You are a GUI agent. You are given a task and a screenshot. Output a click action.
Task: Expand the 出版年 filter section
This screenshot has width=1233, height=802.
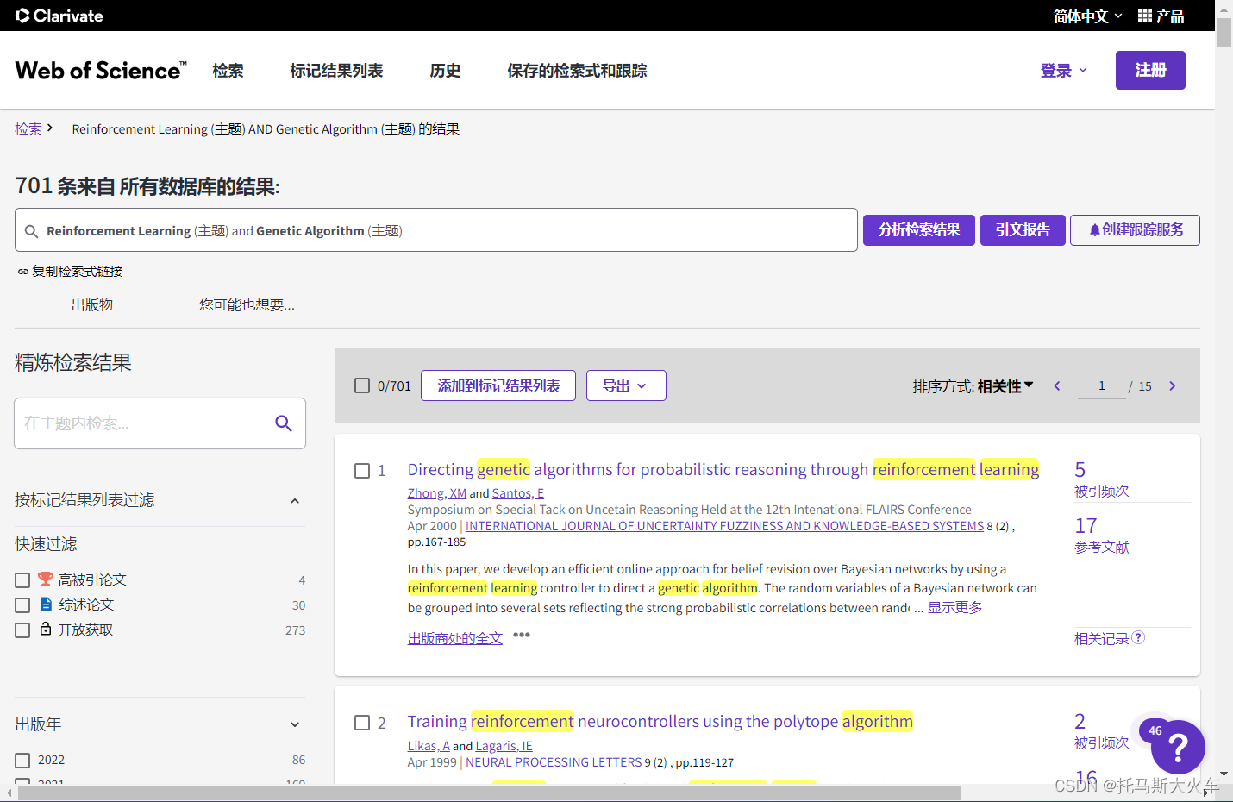tap(295, 725)
